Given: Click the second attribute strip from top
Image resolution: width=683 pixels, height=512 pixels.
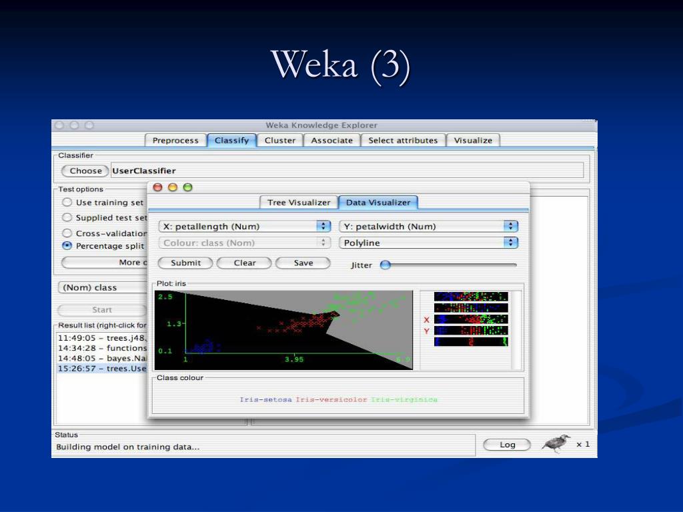Looking at the screenshot, I should [471, 308].
